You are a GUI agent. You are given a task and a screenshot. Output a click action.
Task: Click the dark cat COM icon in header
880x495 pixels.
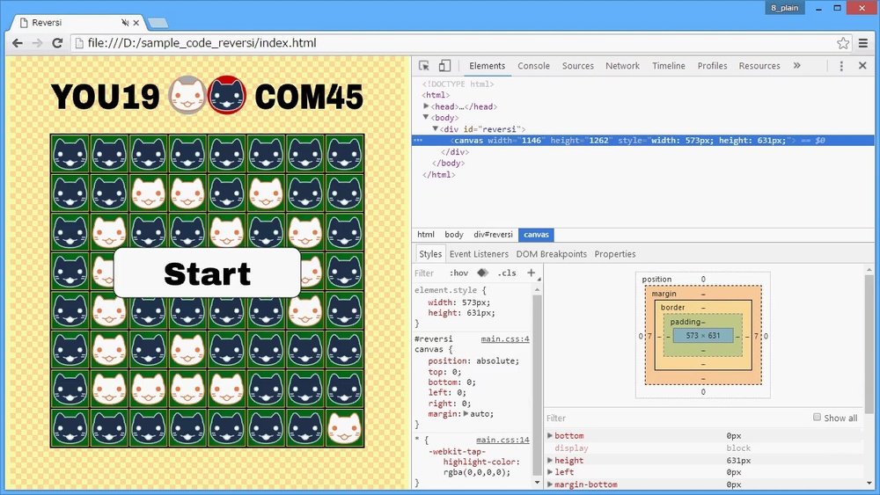coord(227,95)
